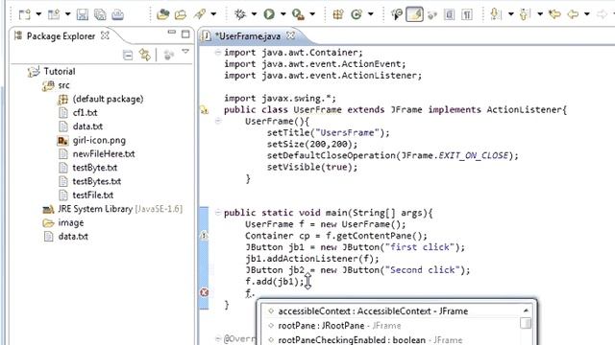
Task: Open the Next Annotation dropdown arrow
Action: click(x=510, y=14)
